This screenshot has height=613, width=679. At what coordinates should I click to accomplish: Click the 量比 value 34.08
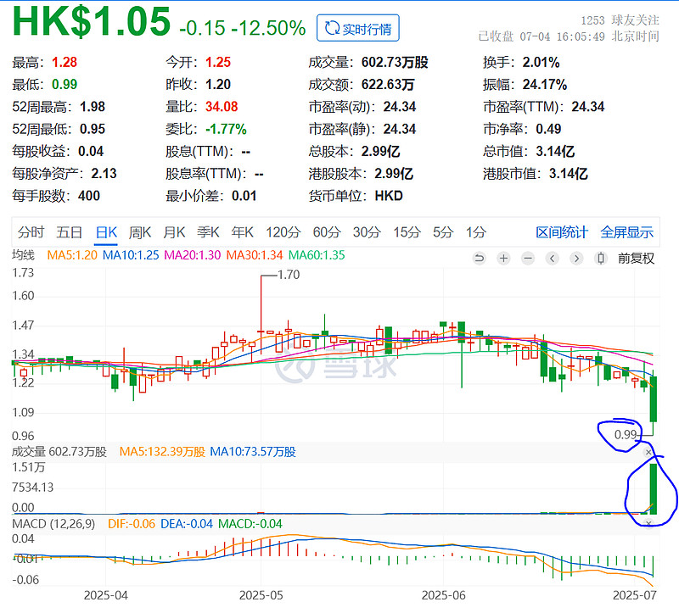[x=222, y=107]
